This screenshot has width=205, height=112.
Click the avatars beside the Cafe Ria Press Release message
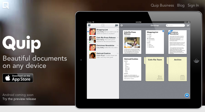[92, 39]
